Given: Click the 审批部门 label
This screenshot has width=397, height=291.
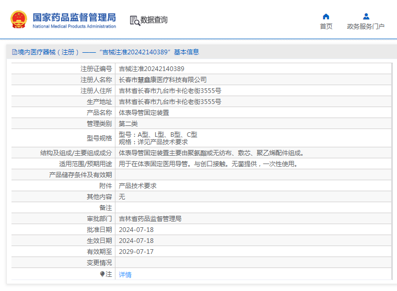Looking at the screenshot, I should [x=99, y=219].
